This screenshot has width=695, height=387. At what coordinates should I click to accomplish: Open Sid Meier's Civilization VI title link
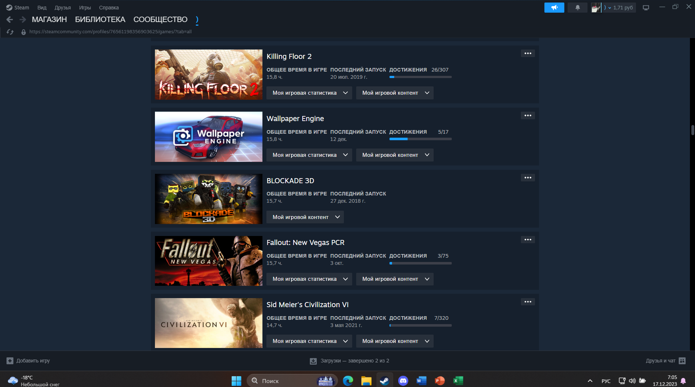point(308,305)
